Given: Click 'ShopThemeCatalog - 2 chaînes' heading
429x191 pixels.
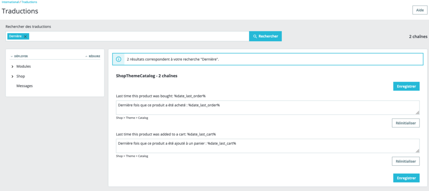Looking at the screenshot, I should 147,76.
